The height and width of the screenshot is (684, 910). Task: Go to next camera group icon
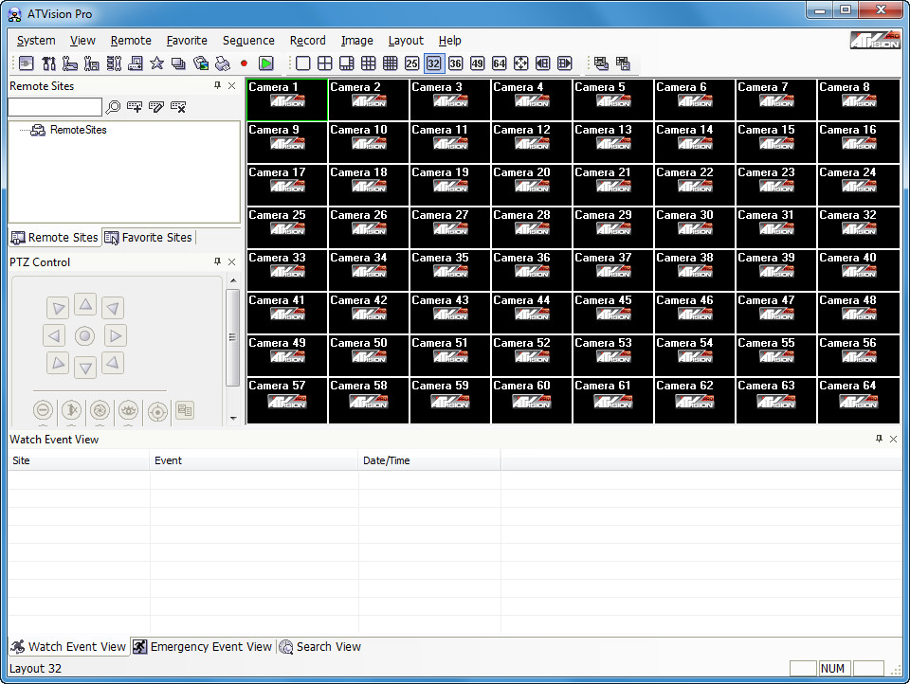click(x=562, y=63)
